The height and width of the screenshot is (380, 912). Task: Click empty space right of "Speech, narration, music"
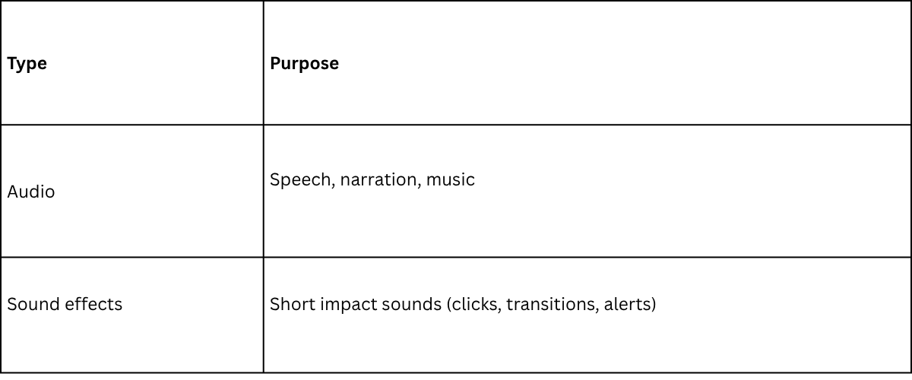[x=684, y=180]
